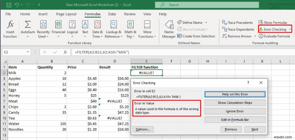This screenshot has height=140, width=295.
Task: Open the Math & Trig functions icon
Action: 131,25
